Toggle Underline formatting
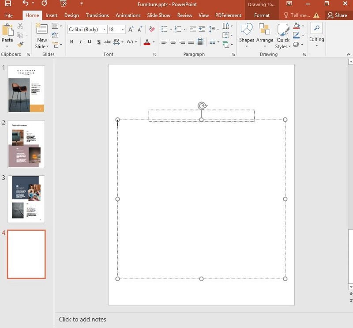 (x=90, y=41)
